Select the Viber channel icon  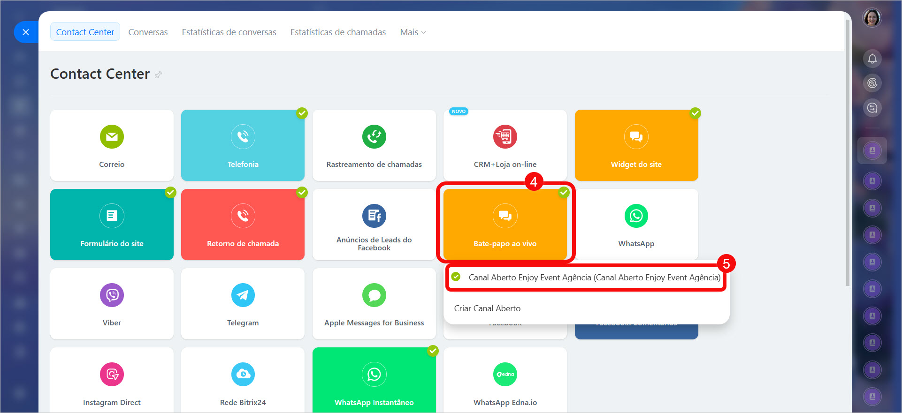112,295
